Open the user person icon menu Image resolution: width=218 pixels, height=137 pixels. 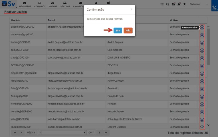pyautogui.click(x=96, y=3)
